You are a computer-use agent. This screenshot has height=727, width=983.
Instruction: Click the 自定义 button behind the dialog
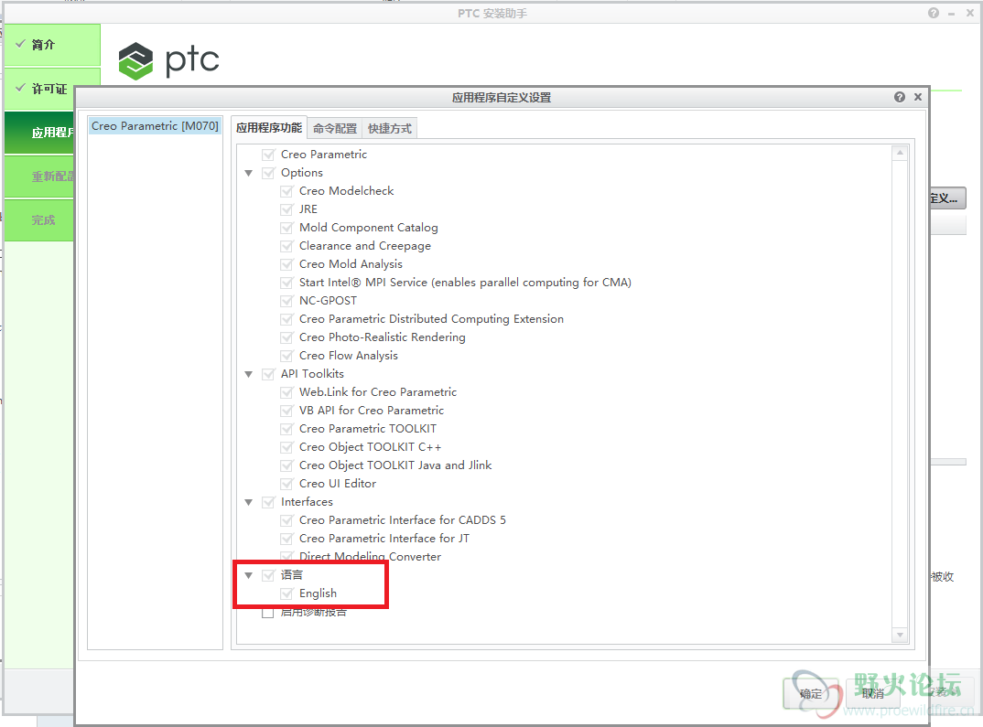(x=947, y=198)
